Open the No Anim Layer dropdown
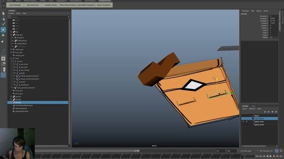This screenshot has height=159, width=284. coord(249,151)
